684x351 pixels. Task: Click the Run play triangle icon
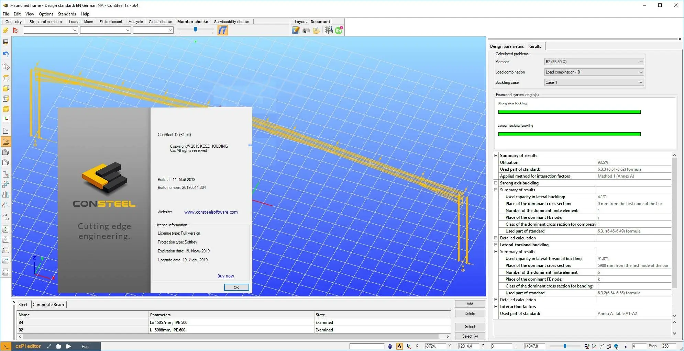[68, 347]
